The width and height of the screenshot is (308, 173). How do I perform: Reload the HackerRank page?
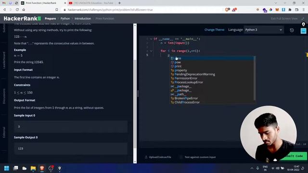click(17, 10)
